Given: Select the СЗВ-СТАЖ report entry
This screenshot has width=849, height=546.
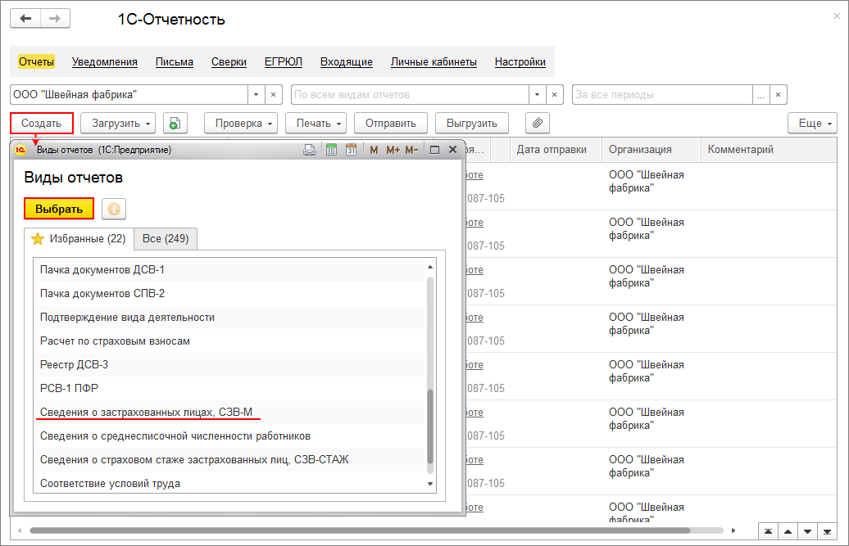Looking at the screenshot, I should tap(230, 459).
